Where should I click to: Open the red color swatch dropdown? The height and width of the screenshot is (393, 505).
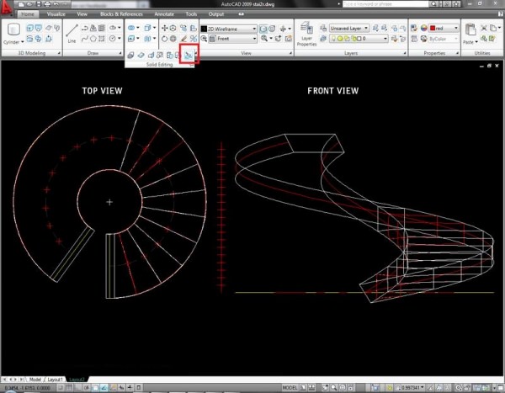(x=444, y=29)
